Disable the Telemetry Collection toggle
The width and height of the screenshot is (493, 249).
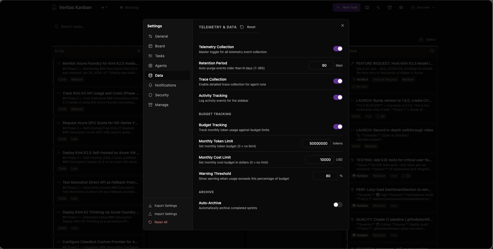(338, 49)
